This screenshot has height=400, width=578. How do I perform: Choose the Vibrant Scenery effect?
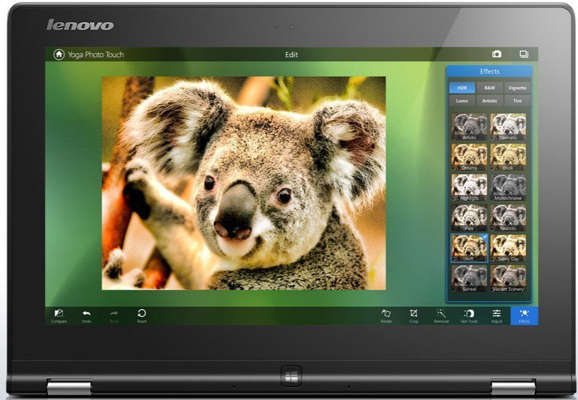pyautogui.click(x=508, y=278)
